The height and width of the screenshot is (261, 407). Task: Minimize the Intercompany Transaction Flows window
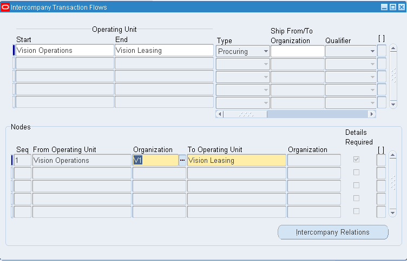pyautogui.click(x=384, y=7)
